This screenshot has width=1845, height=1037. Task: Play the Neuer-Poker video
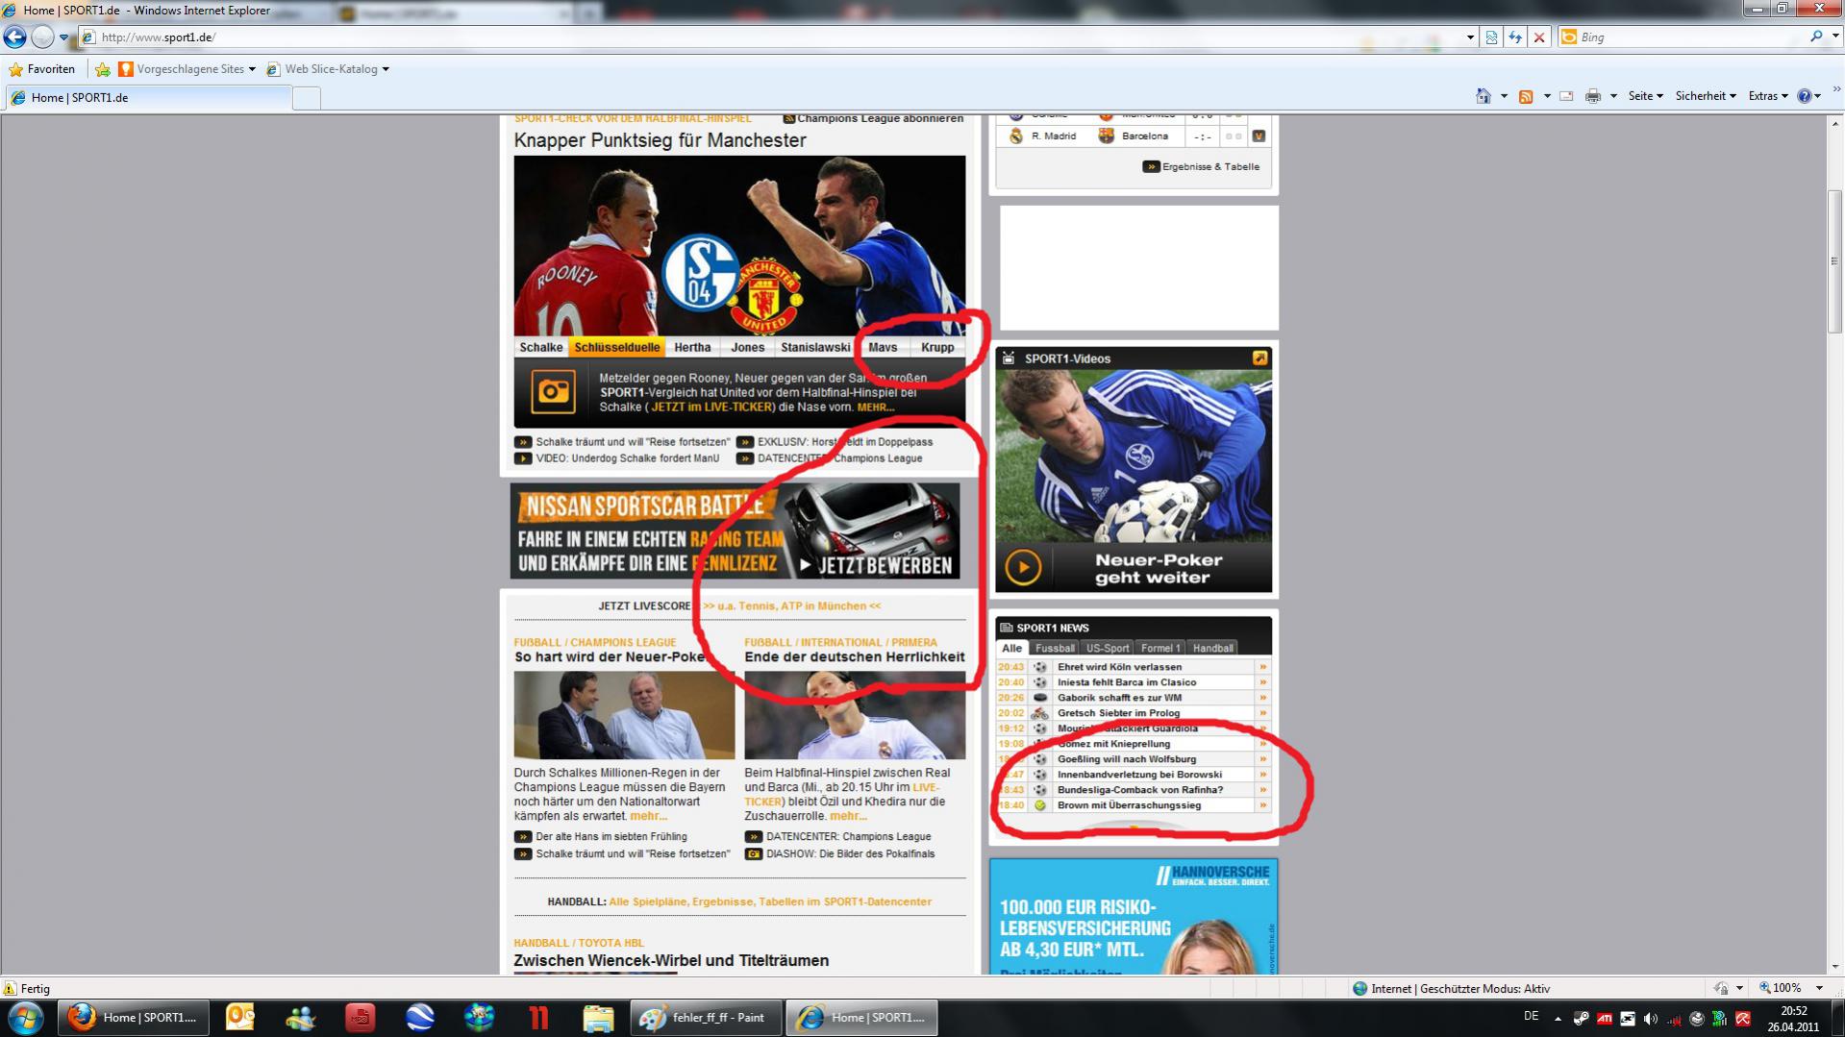point(1023,567)
